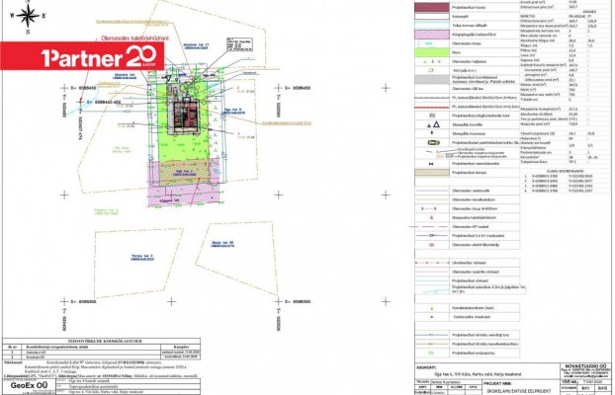
Task: Click the parking car symbol in legend
Action: [433, 142]
